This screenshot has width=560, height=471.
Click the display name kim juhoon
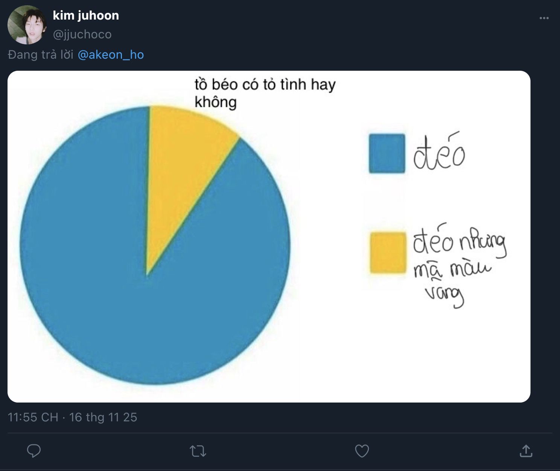tap(86, 15)
